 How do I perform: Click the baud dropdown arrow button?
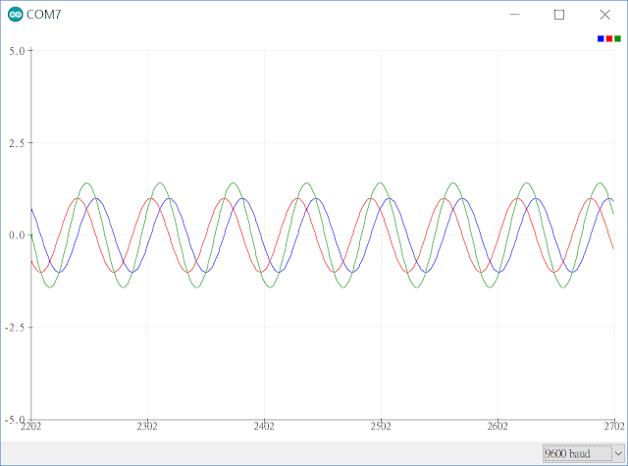click(x=618, y=453)
